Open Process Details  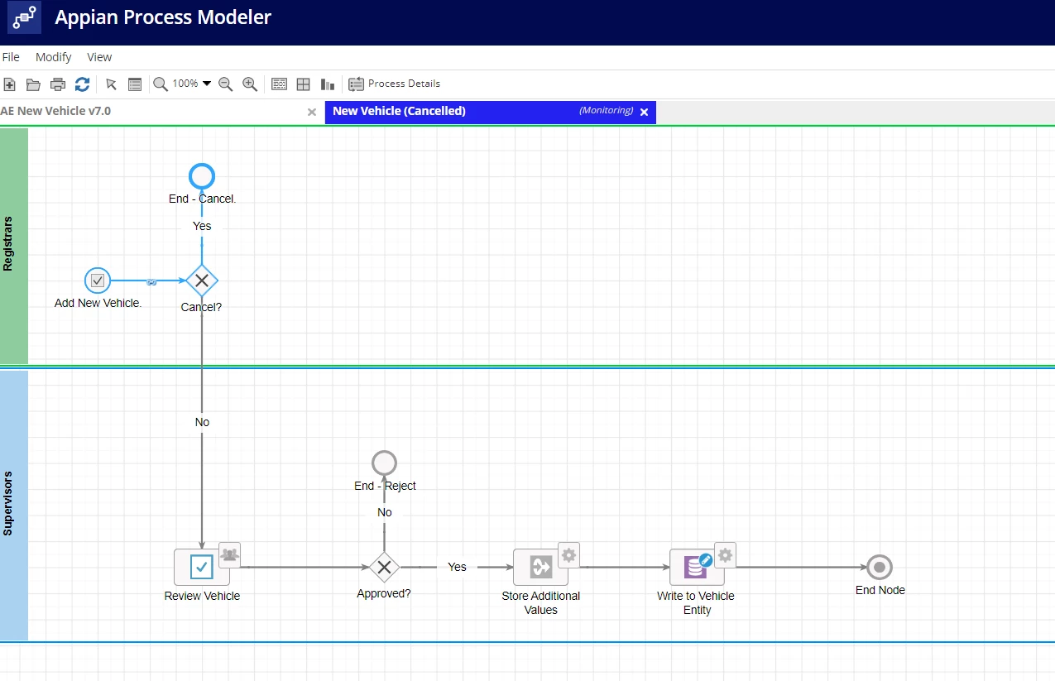coord(395,84)
